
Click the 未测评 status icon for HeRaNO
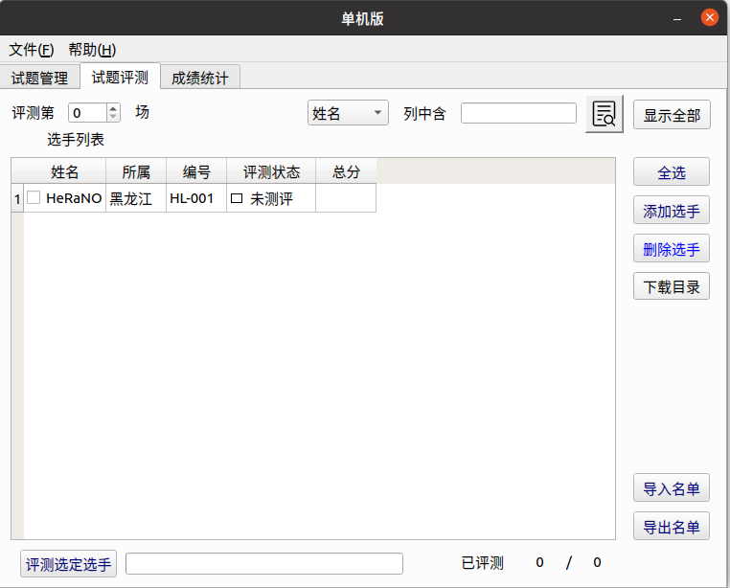pyautogui.click(x=237, y=199)
